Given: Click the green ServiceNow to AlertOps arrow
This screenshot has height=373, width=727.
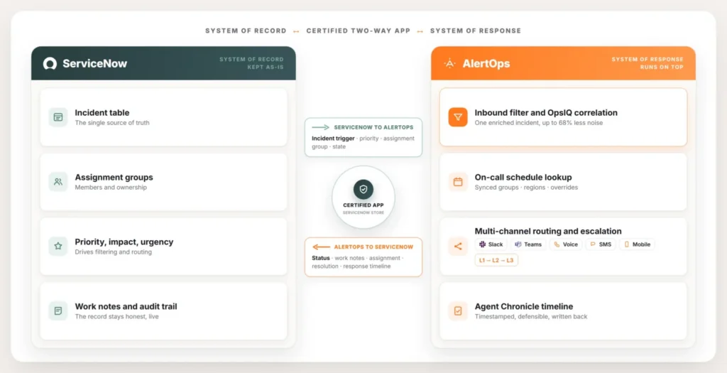Looking at the screenshot, I should (x=320, y=127).
